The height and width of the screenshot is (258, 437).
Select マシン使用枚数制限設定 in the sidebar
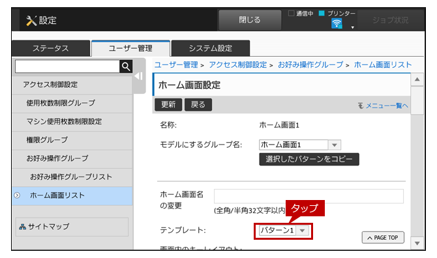point(72,122)
